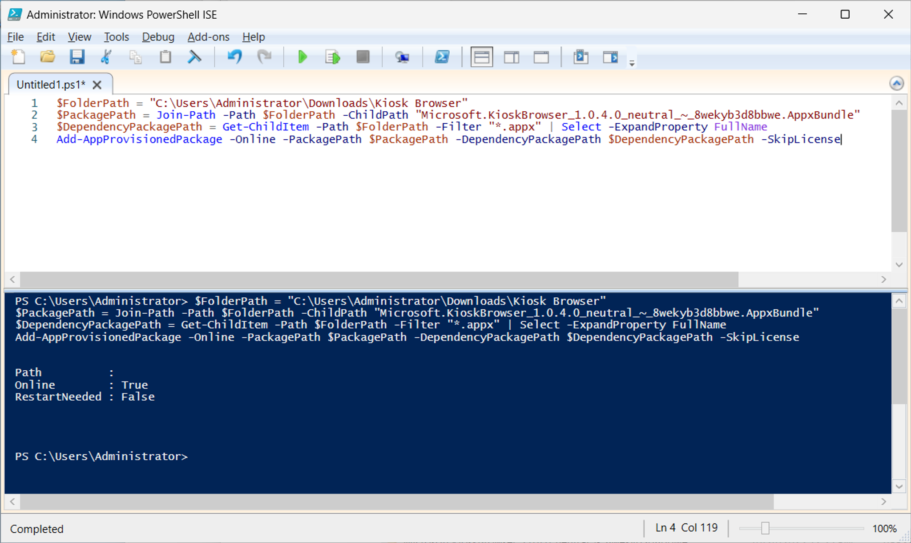Cut selection with scissors icon
Screen dimensions: 911x543
tap(106, 57)
